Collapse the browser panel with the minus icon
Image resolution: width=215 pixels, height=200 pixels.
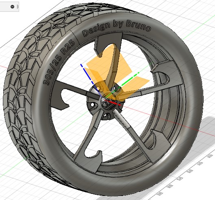12,7
